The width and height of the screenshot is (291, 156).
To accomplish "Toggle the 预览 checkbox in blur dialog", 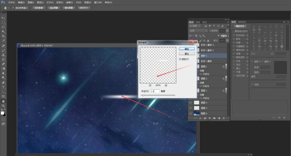I will [180, 59].
